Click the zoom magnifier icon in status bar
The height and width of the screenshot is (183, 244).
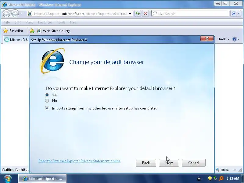[217, 170]
